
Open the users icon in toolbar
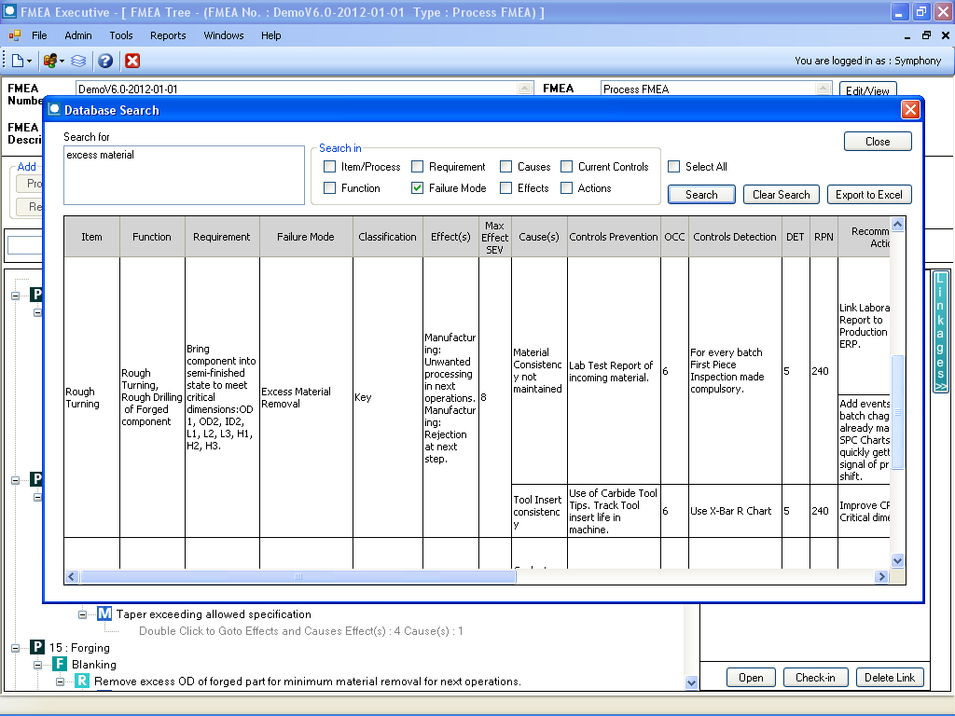pos(50,61)
